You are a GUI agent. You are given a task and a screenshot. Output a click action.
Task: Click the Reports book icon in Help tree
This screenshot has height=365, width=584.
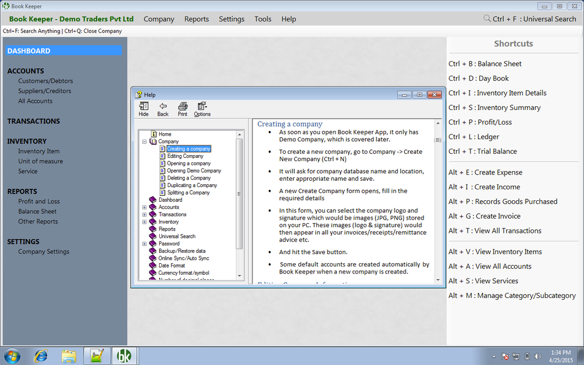point(153,229)
